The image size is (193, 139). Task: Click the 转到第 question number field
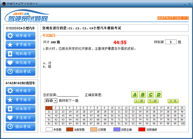[171, 42]
